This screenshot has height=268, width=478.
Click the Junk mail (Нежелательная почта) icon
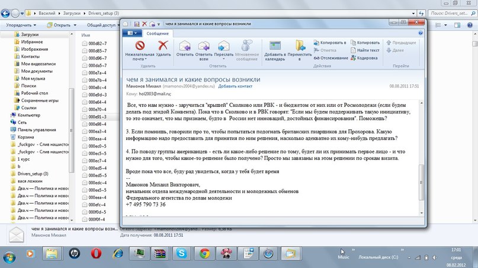(x=140, y=46)
